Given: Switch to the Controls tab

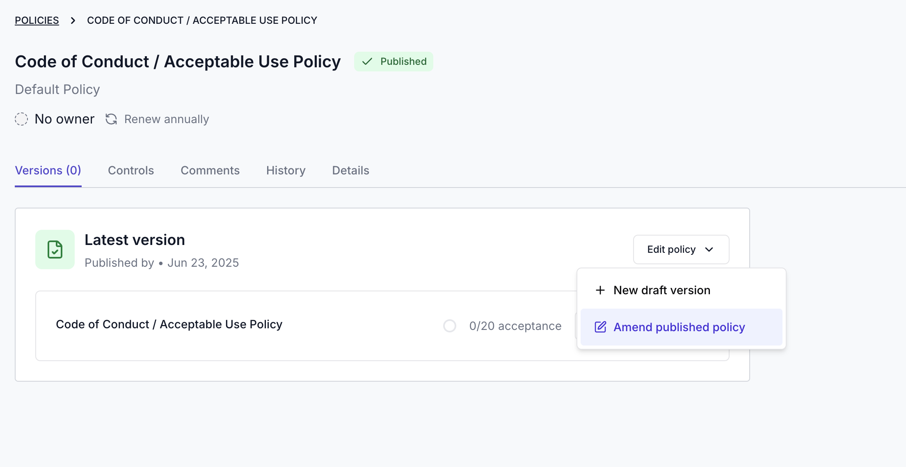Looking at the screenshot, I should pyautogui.click(x=131, y=170).
